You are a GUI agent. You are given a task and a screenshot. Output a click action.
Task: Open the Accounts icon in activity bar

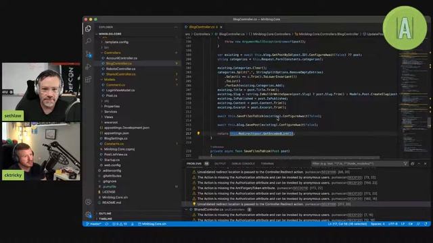[x=89, y=202]
